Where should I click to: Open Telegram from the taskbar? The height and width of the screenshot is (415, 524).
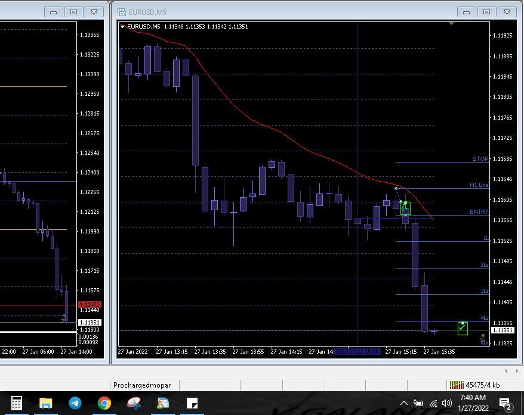[75, 403]
